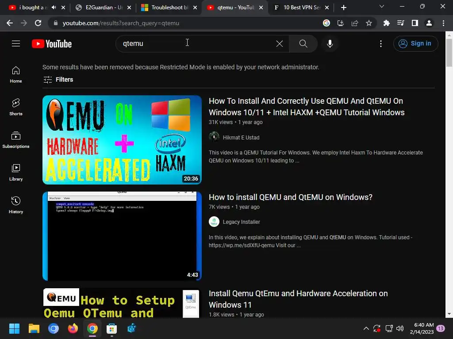Open the QEMU Hardware Accelerated thumbnail
Screen dimensions: 453x339
pos(122,140)
